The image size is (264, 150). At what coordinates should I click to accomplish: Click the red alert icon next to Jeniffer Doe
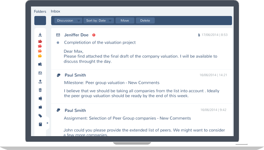pos(94,35)
